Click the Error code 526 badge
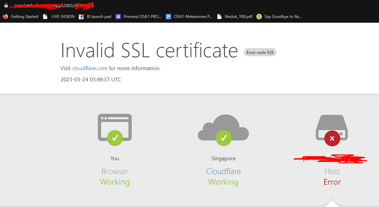Viewport: 379px width, 207px height. click(x=260, y=53)
